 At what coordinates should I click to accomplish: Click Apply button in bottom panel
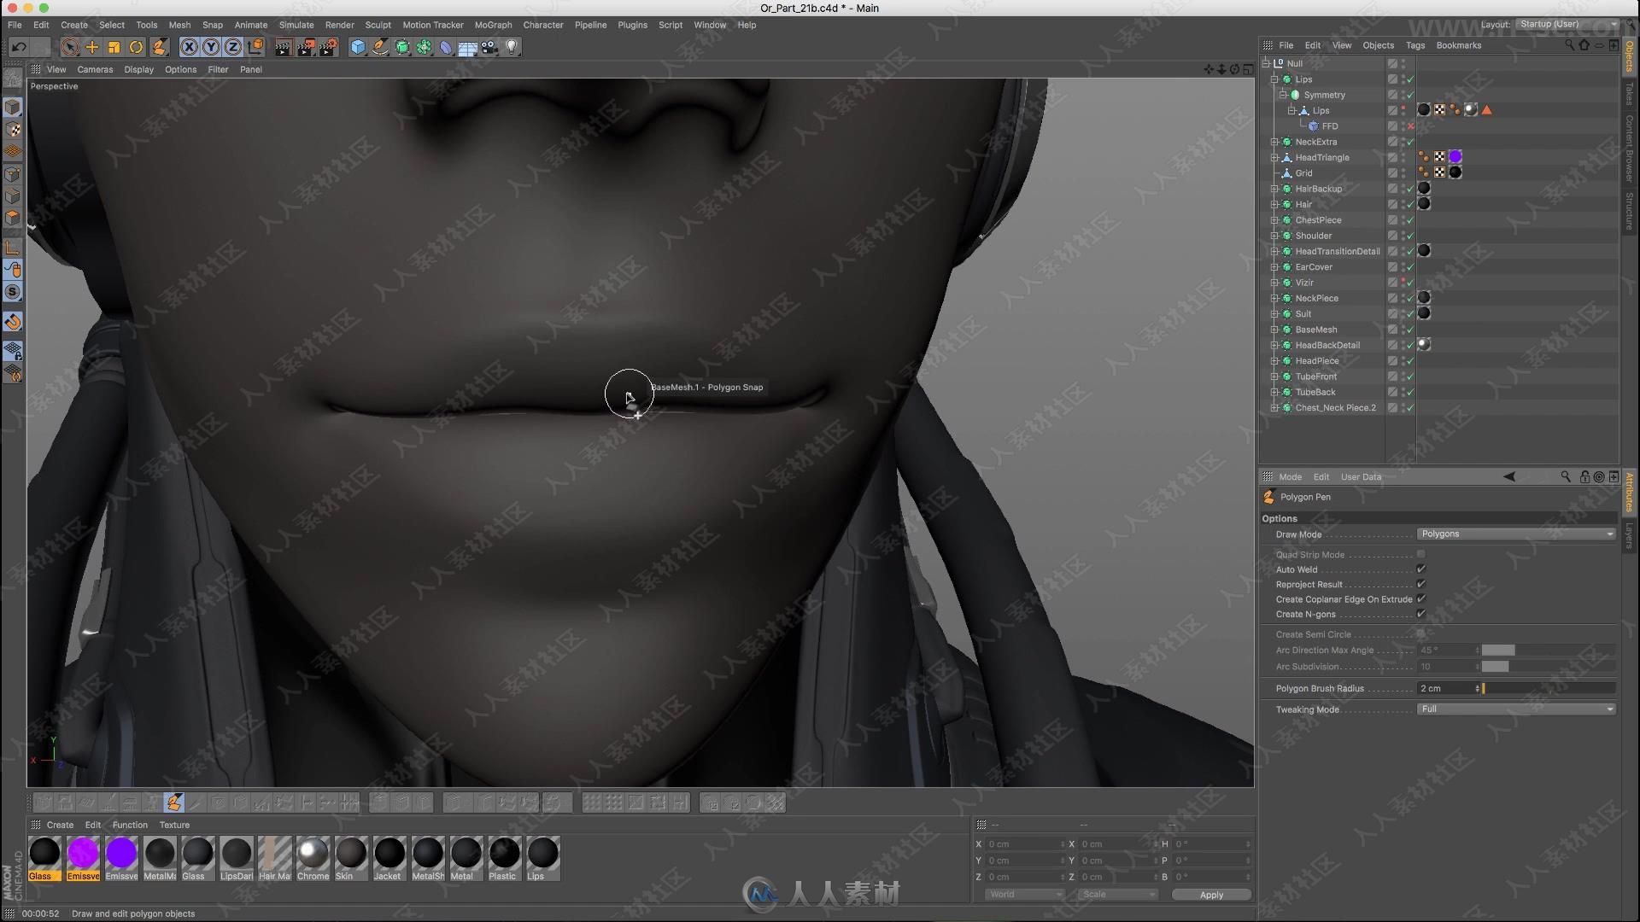[x=1209, y=894]
